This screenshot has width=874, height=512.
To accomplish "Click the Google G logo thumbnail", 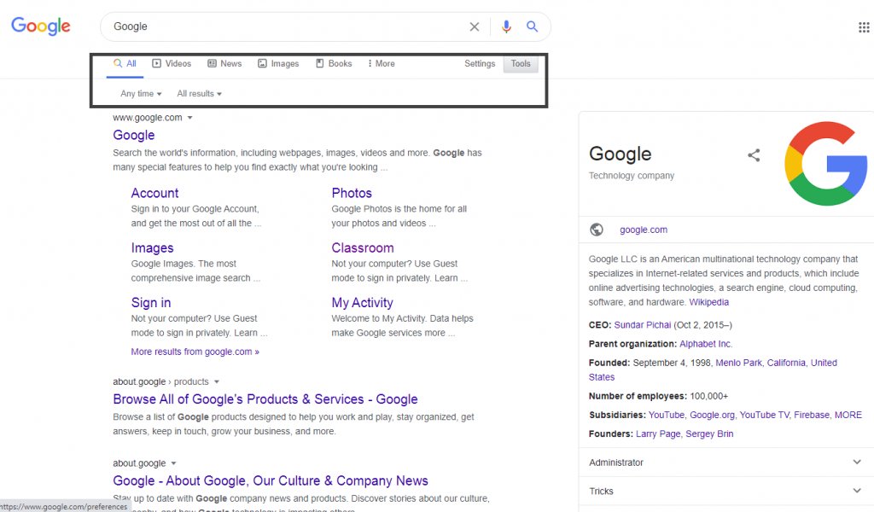I will click(825, 164).
